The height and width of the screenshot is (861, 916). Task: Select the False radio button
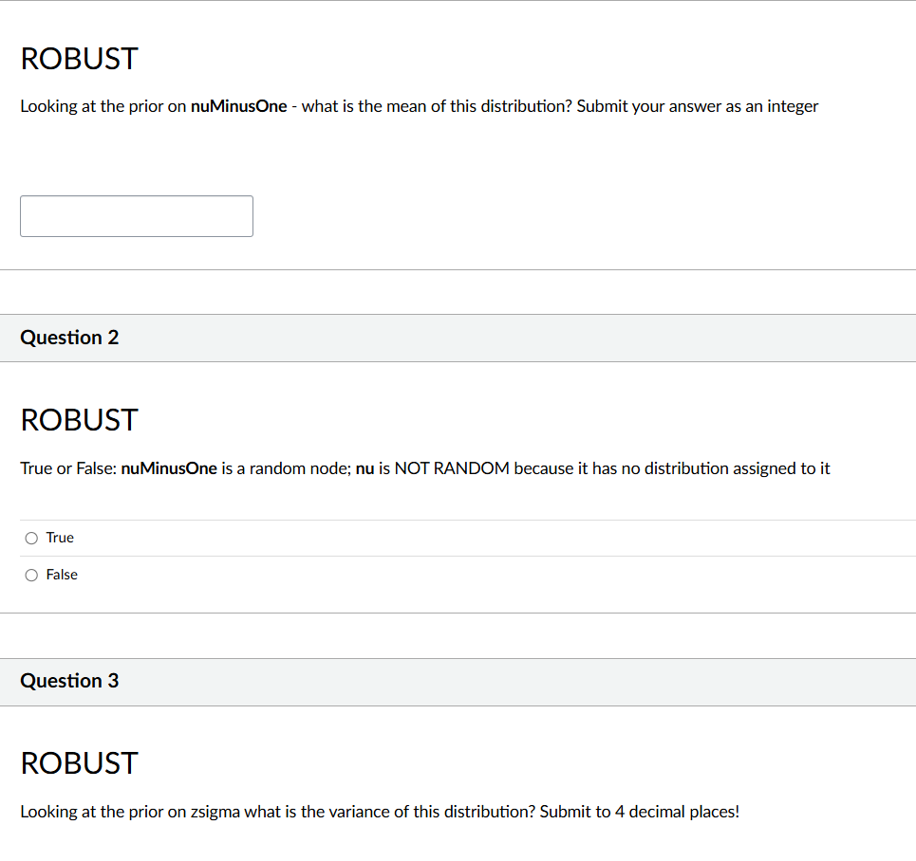tap(32, 575)
